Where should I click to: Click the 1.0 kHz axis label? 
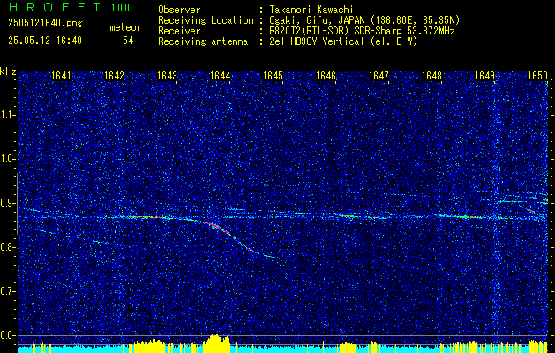click(7, 160)
